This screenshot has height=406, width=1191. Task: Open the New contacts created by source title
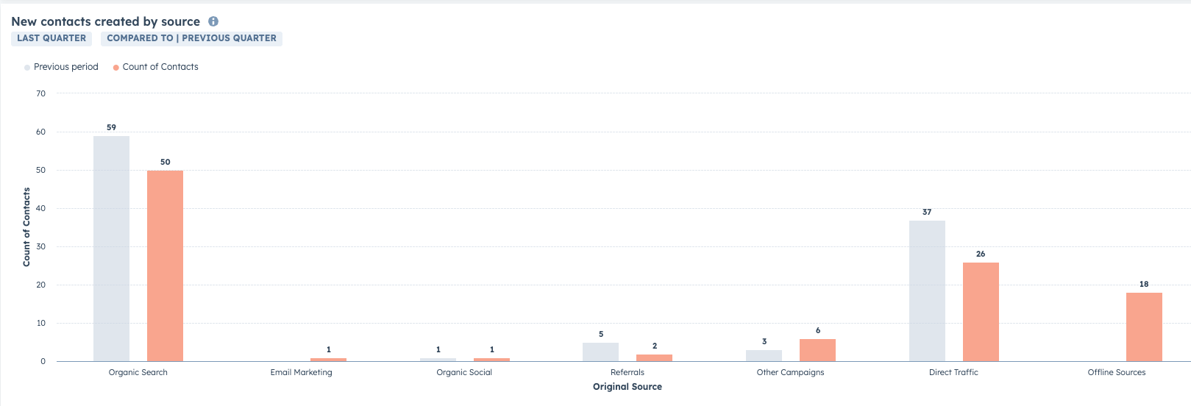[x=105, y=21]
